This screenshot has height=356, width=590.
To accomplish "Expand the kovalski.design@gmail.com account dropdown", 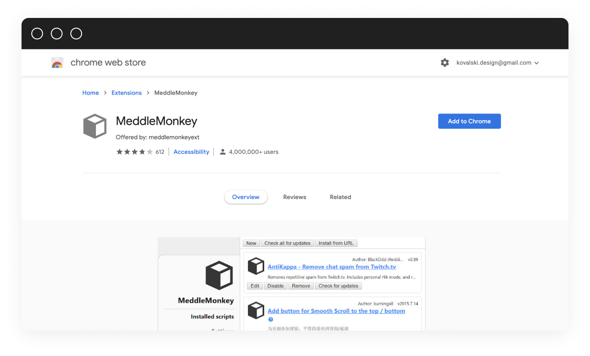I will click(x=498, y=63).
